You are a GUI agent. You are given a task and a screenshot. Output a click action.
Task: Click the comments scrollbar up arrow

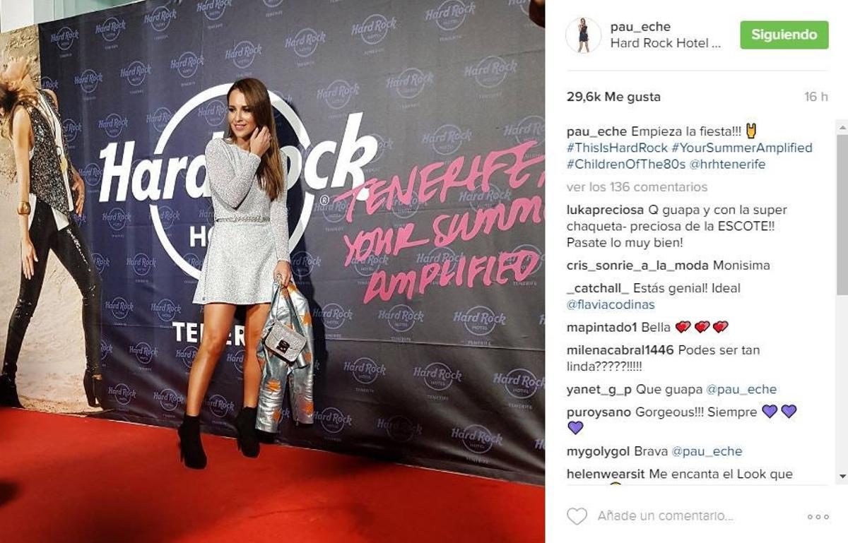[842, 126]
